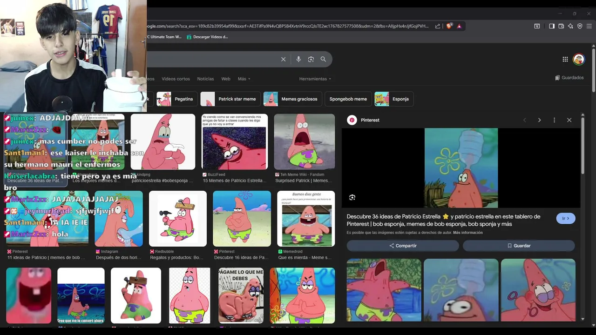Open Memedroid Buenos dias gente thumbnail

(306, 219)
